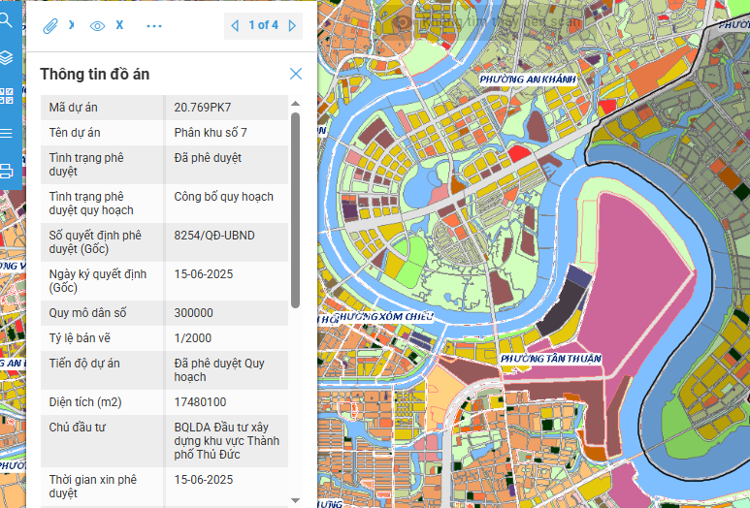Select the Mã dự án value 20.769PK7
750x508 pixels.
202,107
